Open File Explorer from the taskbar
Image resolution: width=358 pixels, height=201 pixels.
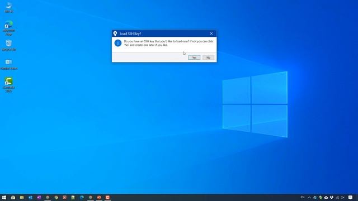point(22,197)
